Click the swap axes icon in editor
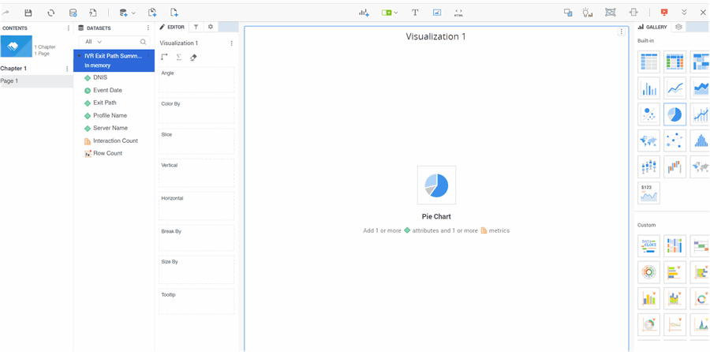Image resolution: width=710 pixels, height=352 pixels. tap(164, 58)
